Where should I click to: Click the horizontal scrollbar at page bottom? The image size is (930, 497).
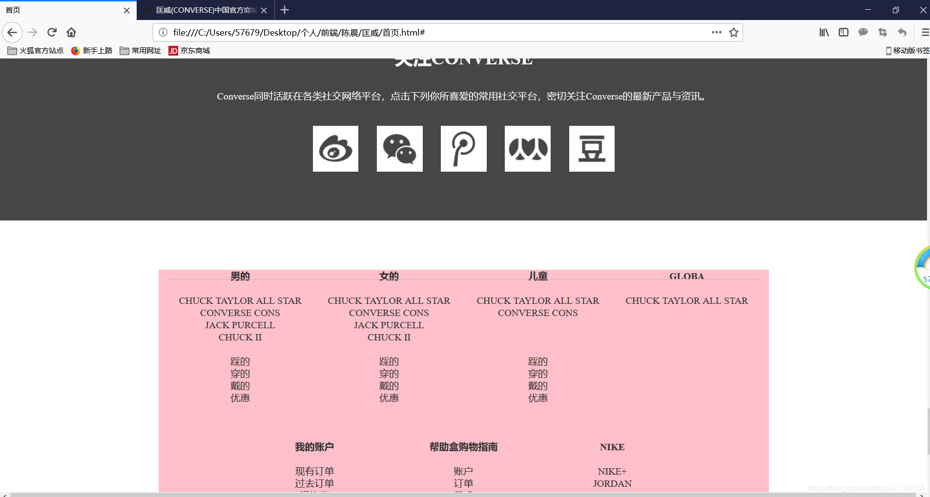pyautogui.click(x=463, y=495)
